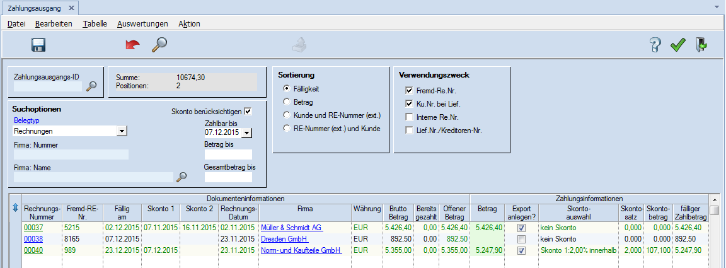Viewport: 726px width, 268px height.
Task: Toggle Skonto berücksichtigen checkbox
Action: (248, 112)
